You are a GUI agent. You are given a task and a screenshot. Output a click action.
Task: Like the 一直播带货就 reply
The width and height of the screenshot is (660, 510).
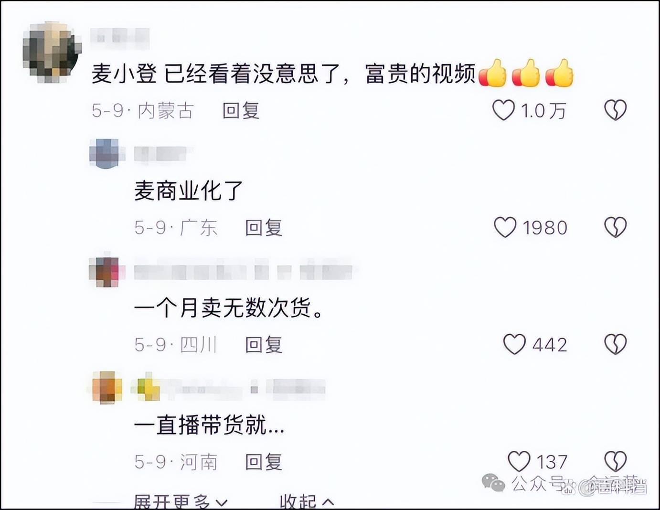(x=519, y=461)
